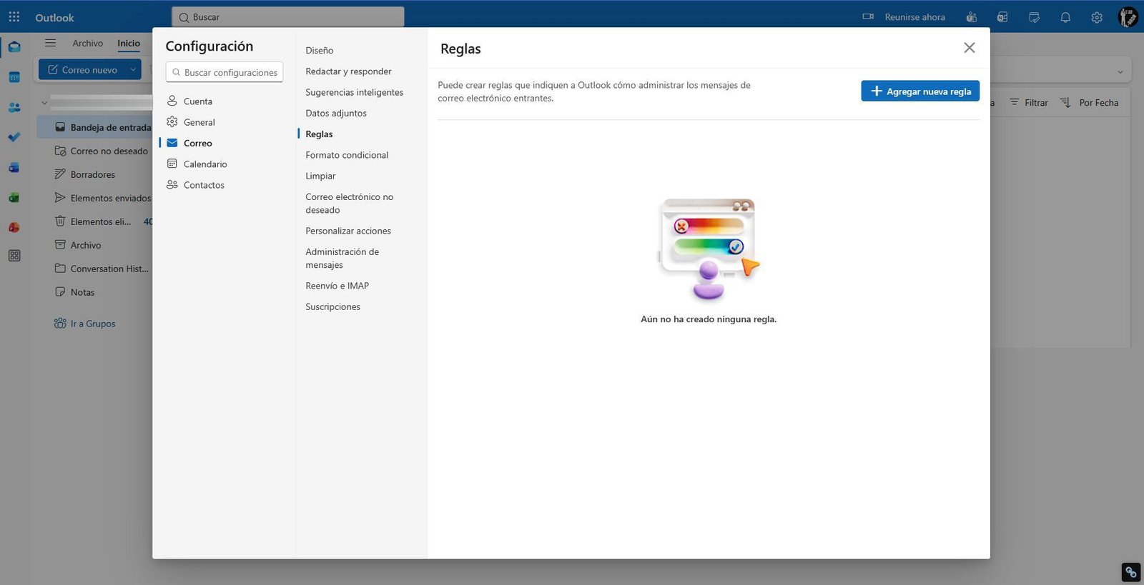
Task: Toggle the hamburger navigation pane icon
Action: pyautogui.click(x=50, y=43)
